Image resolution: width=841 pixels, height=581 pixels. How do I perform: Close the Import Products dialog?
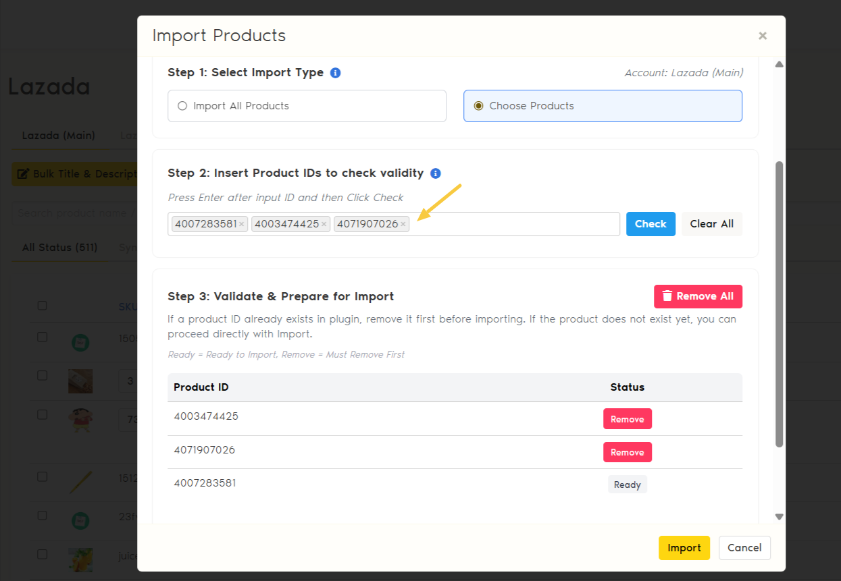coord(763,36)
